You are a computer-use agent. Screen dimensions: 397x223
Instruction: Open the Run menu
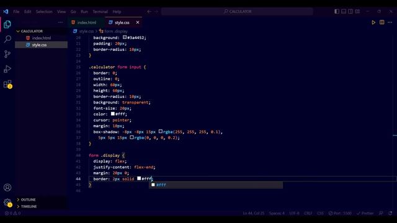pyautogui.click(x=84, y=11)
